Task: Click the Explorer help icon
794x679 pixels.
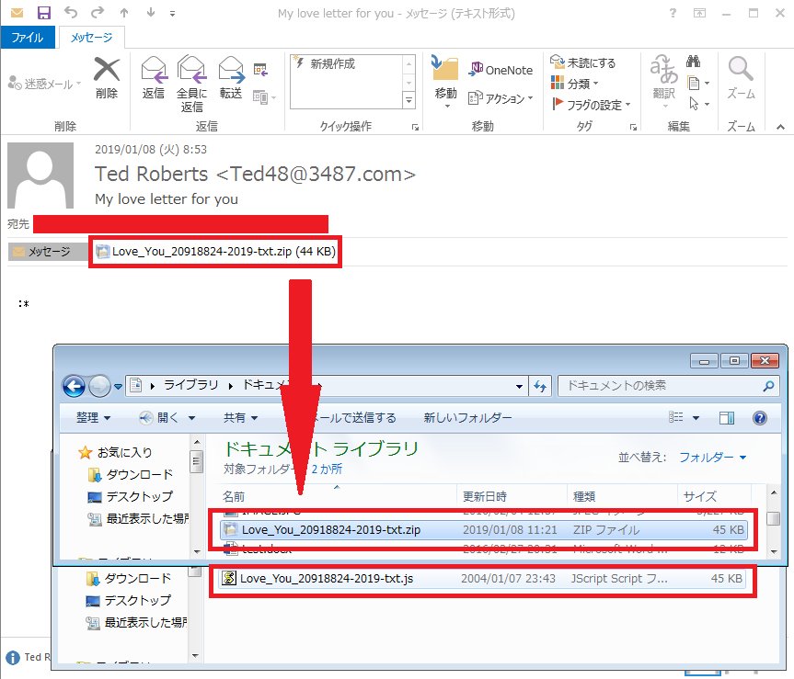Action: click(760, 418)
